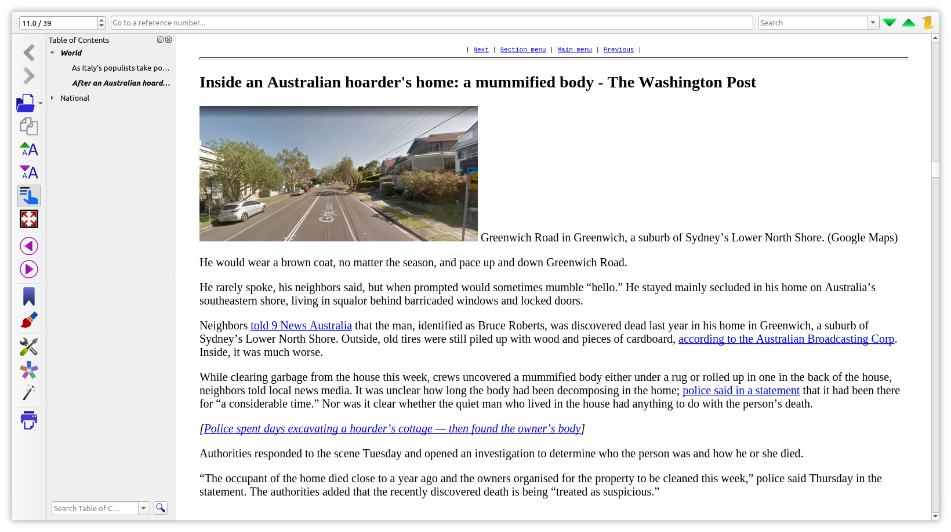
Task: Click the scrollbar down arrow
Action: coord(935,516)
